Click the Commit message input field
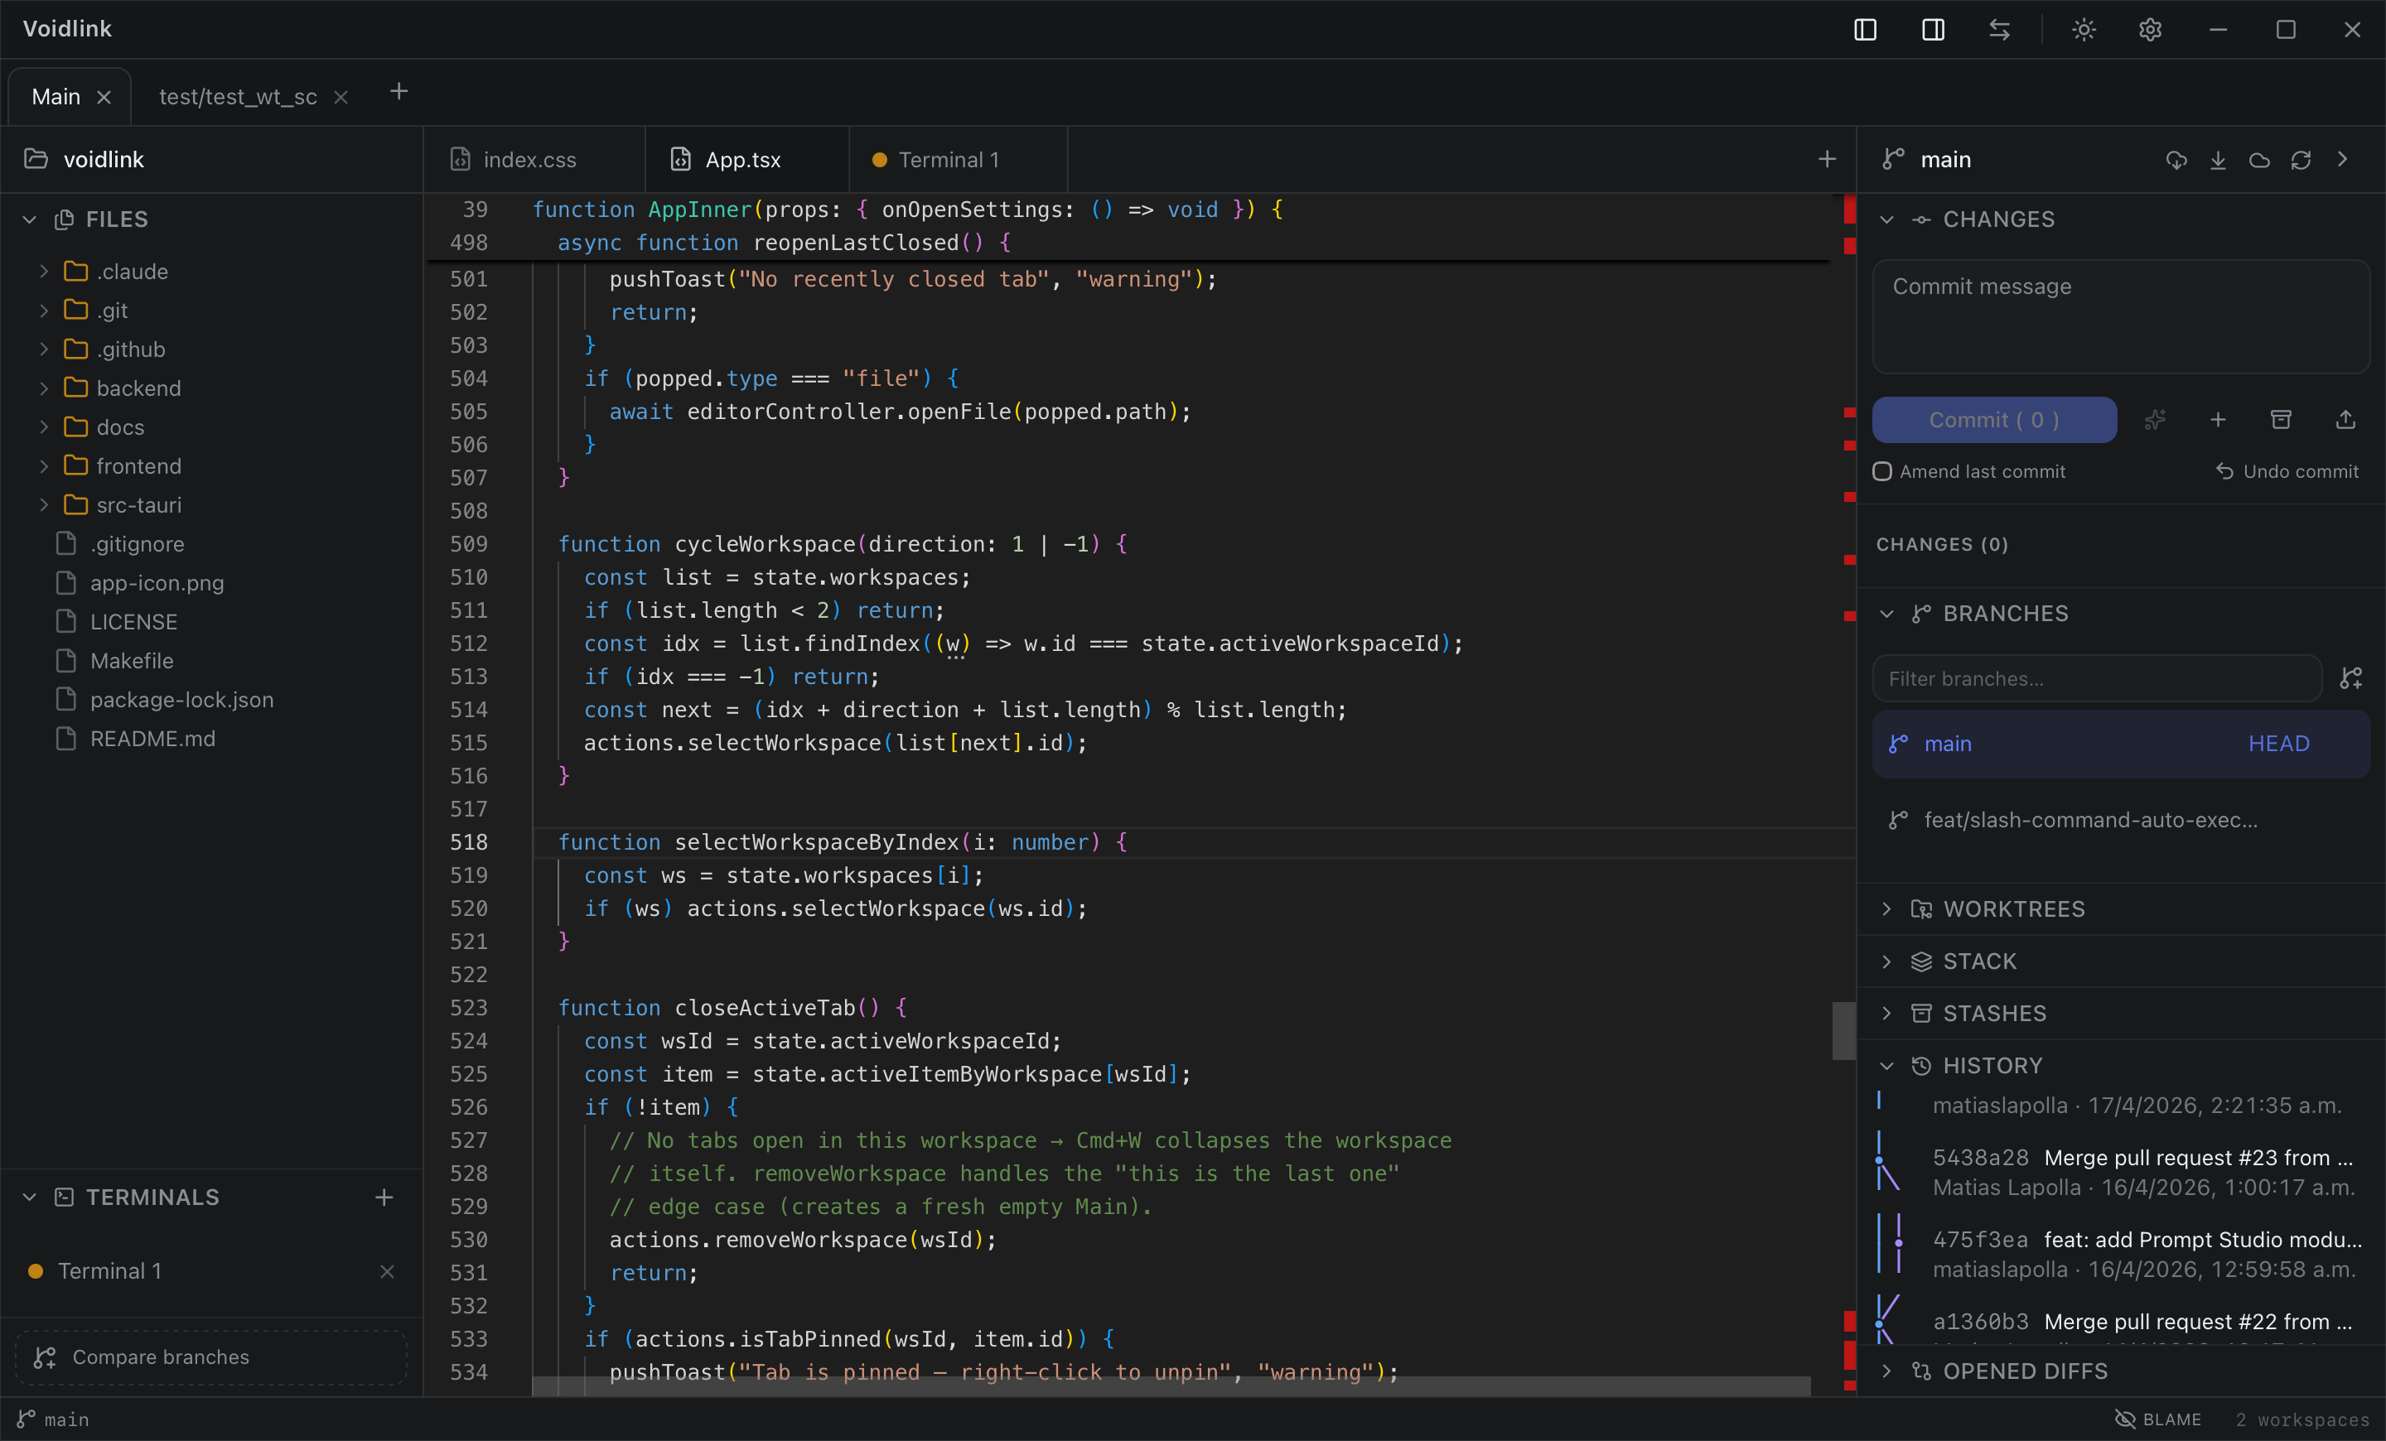 [x=2121, y=316]
